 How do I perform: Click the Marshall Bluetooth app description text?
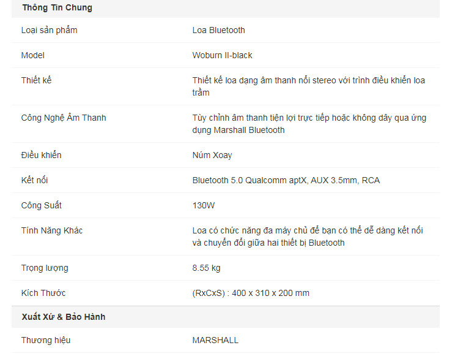(309, 124)
